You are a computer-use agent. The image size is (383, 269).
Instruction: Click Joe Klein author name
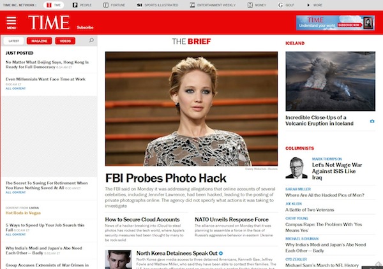(294, 203)
